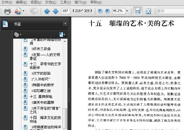Click the bookmark icon beside 1演变中的墓葬
This screenshot has height=130, width=184.
tap(25, 102)
